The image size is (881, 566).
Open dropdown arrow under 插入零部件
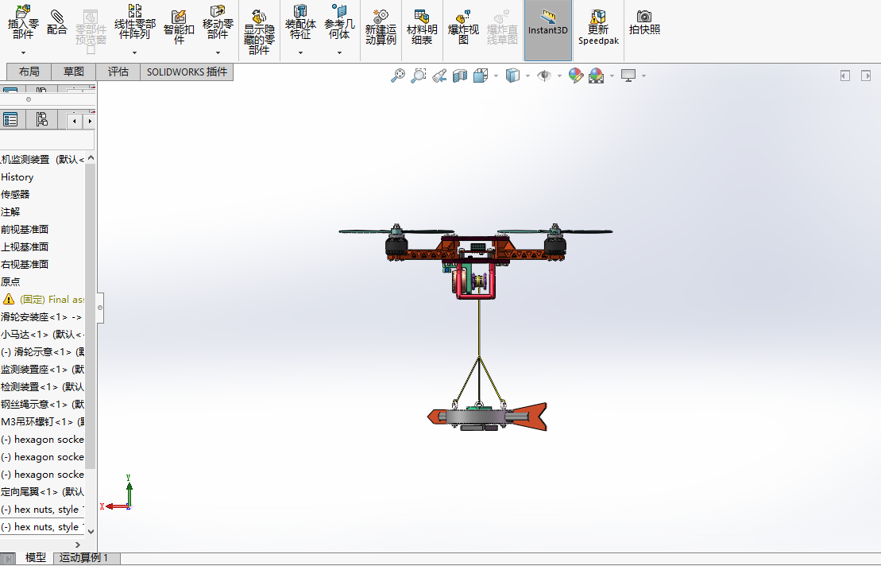(23, 52)
